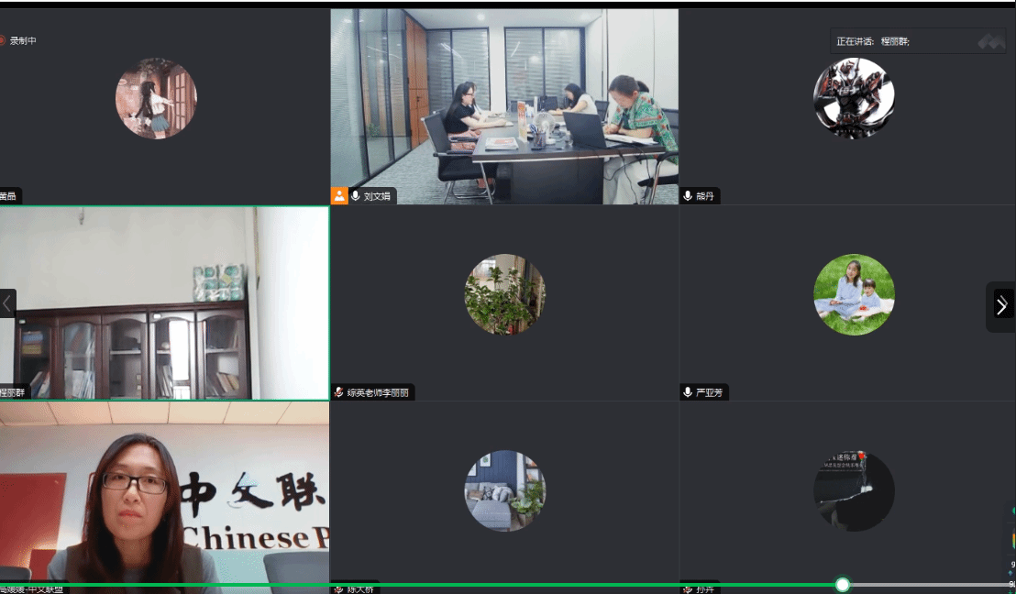The height and width of the screenshot is (594, 1016).
Task: Click the Tencent Meeting logo watermark
Action: [x=990, y=41]
